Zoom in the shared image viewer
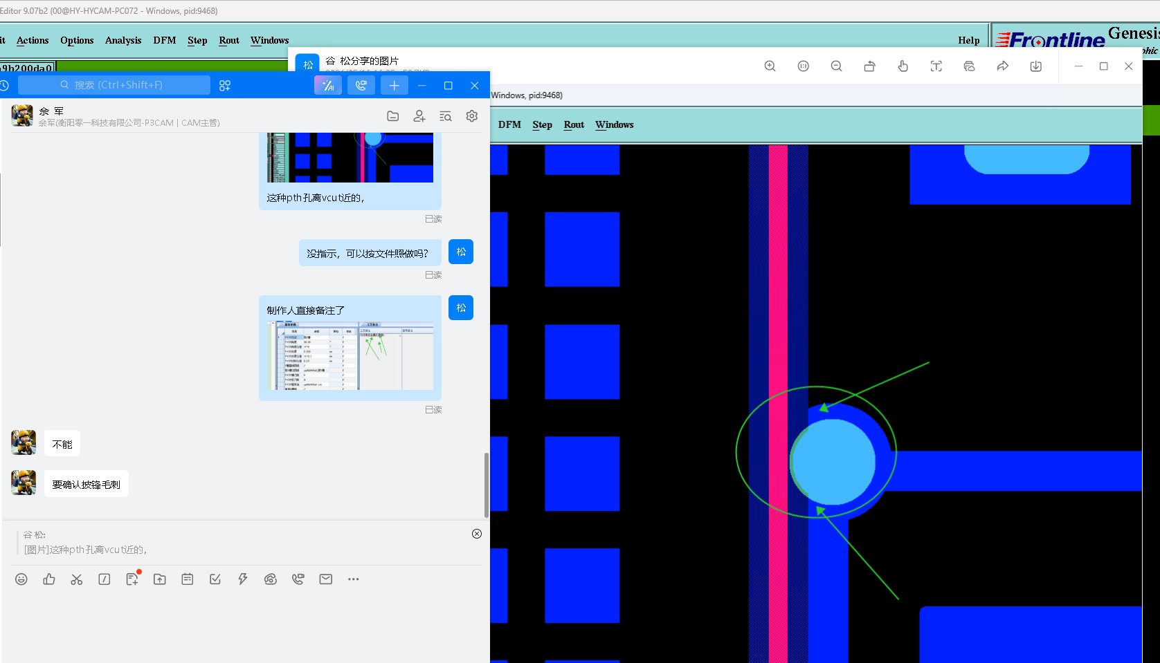This screenshot has height=663, width=1160. (x=770, y=66)
